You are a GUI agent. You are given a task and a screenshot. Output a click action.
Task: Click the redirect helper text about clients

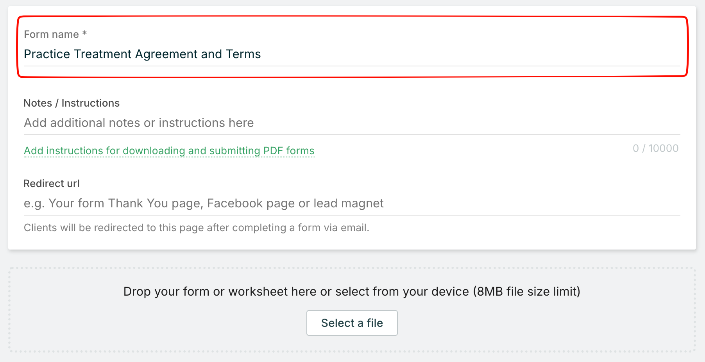point(196,228)
